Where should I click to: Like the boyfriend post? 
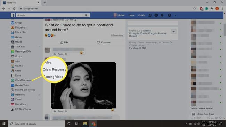click(x=64, y=42)
